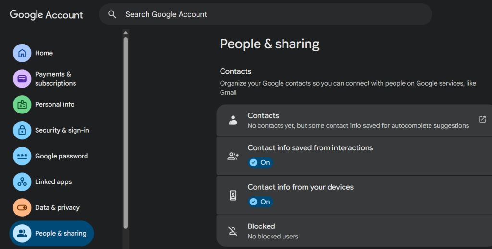Select People & sharing menu item
The image size is (492, 249).
tap(52, 233)
